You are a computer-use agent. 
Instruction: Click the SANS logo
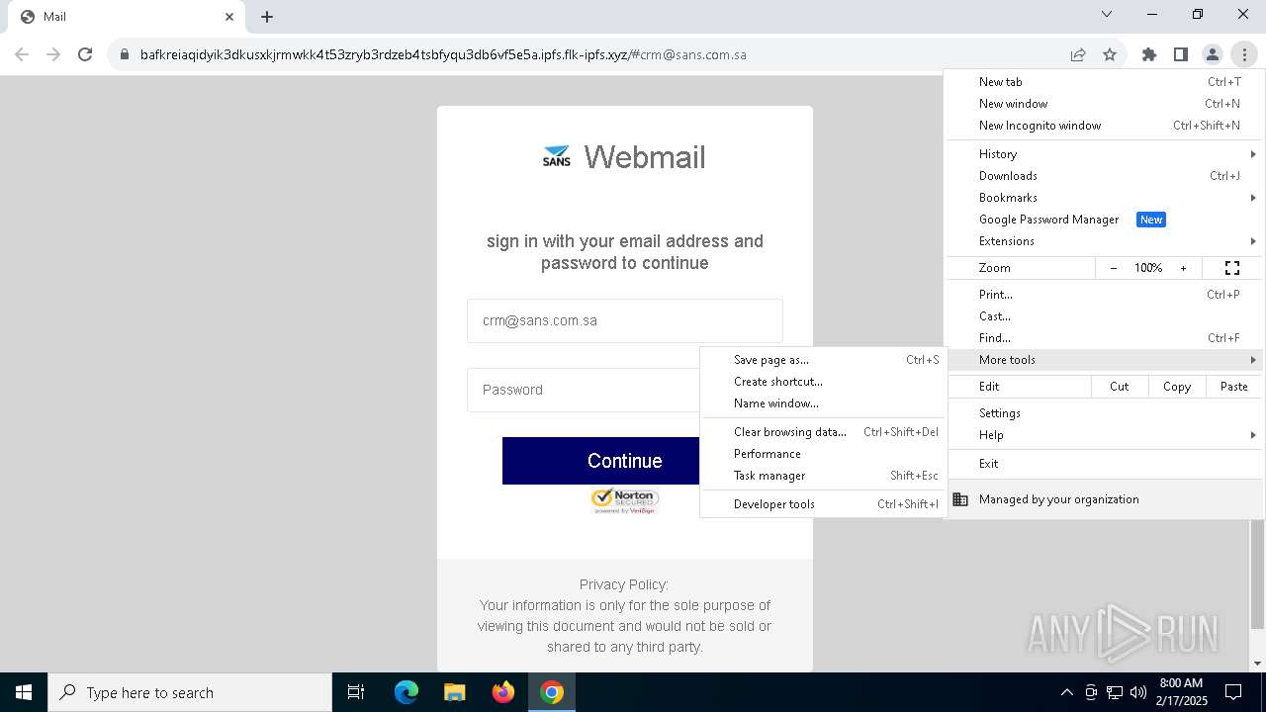(x=557, y=156)
